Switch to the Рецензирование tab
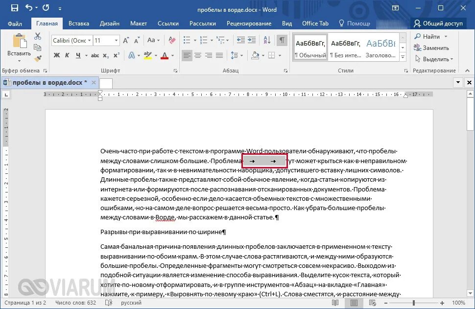475x309 pixels. [249, 24]
